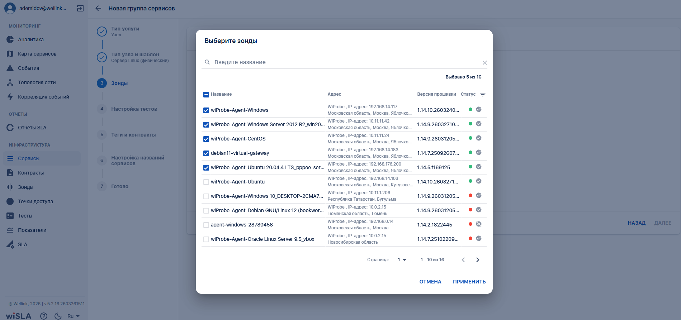Go back using the header arrow icon

[x=98, y=8]
